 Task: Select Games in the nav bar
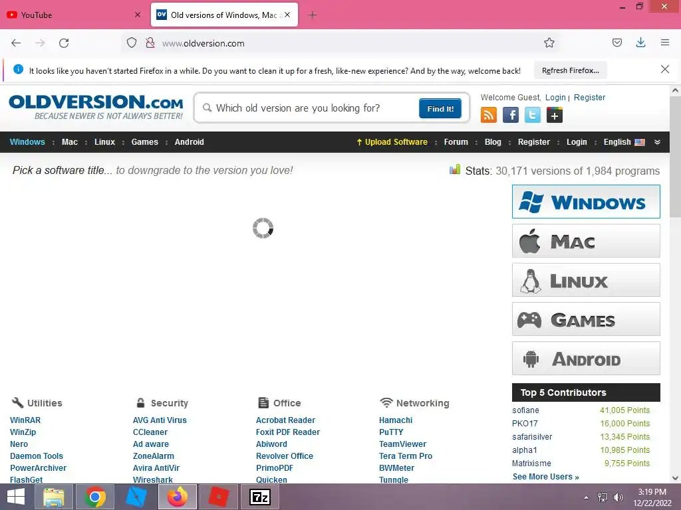[x=144, y=142]
